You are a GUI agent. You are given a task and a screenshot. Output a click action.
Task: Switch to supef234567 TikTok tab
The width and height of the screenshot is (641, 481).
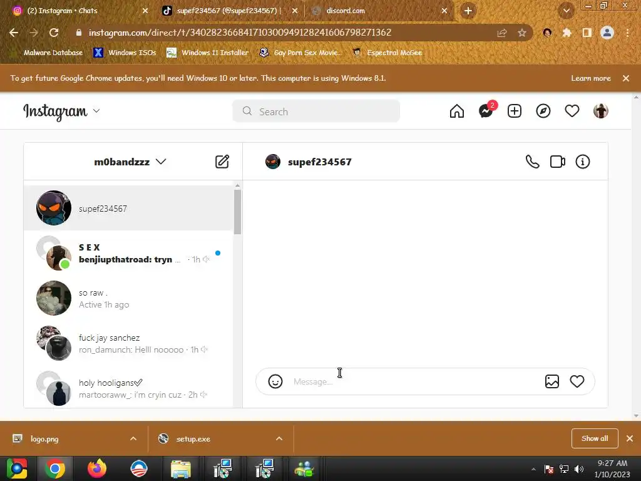(229, 11)
